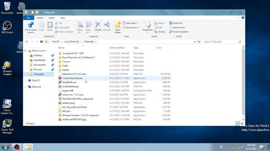Viewport: 270px width, 151px height.
Task: Click Local Disk (D:) in the breadcrumb
Action: 72,42
